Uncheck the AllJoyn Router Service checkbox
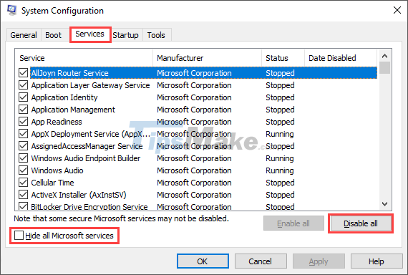408x275 pixels. [x=23, y=73]
